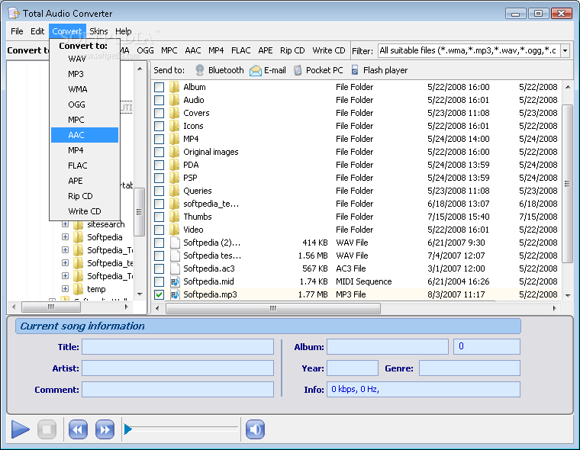Click the Play button in player
The height and width of the screenshot is (450, 580).
(20, 429)
